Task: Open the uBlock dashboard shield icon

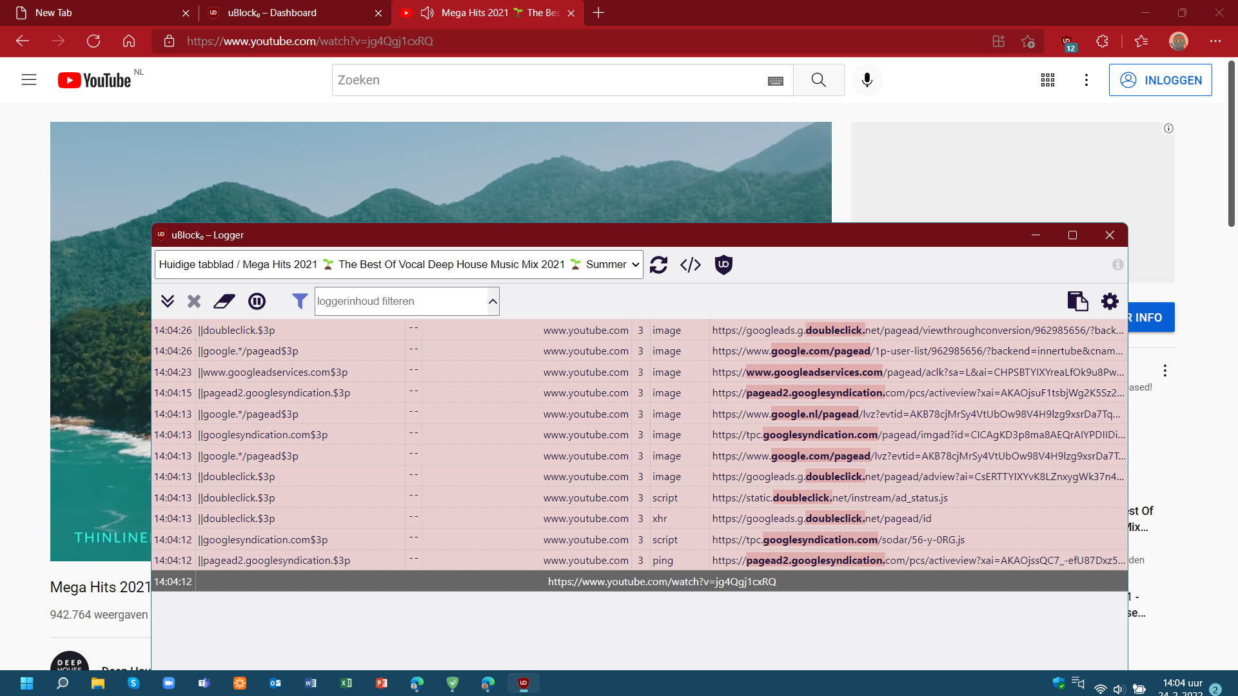Action: pyautogui.click(x=723, y=265)
